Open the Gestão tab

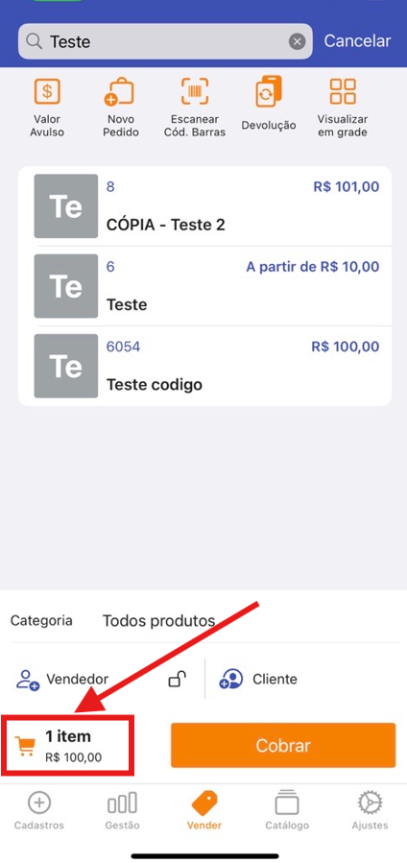pyautogui.click(x=122, y=811)
